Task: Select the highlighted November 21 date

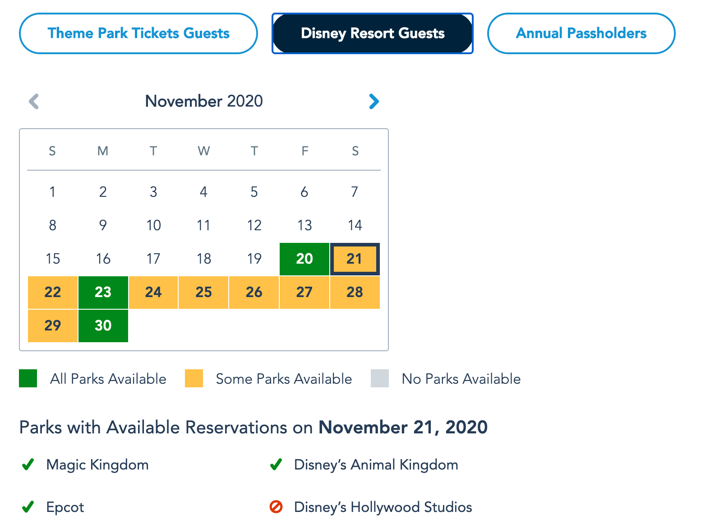Action: [355, 259]
